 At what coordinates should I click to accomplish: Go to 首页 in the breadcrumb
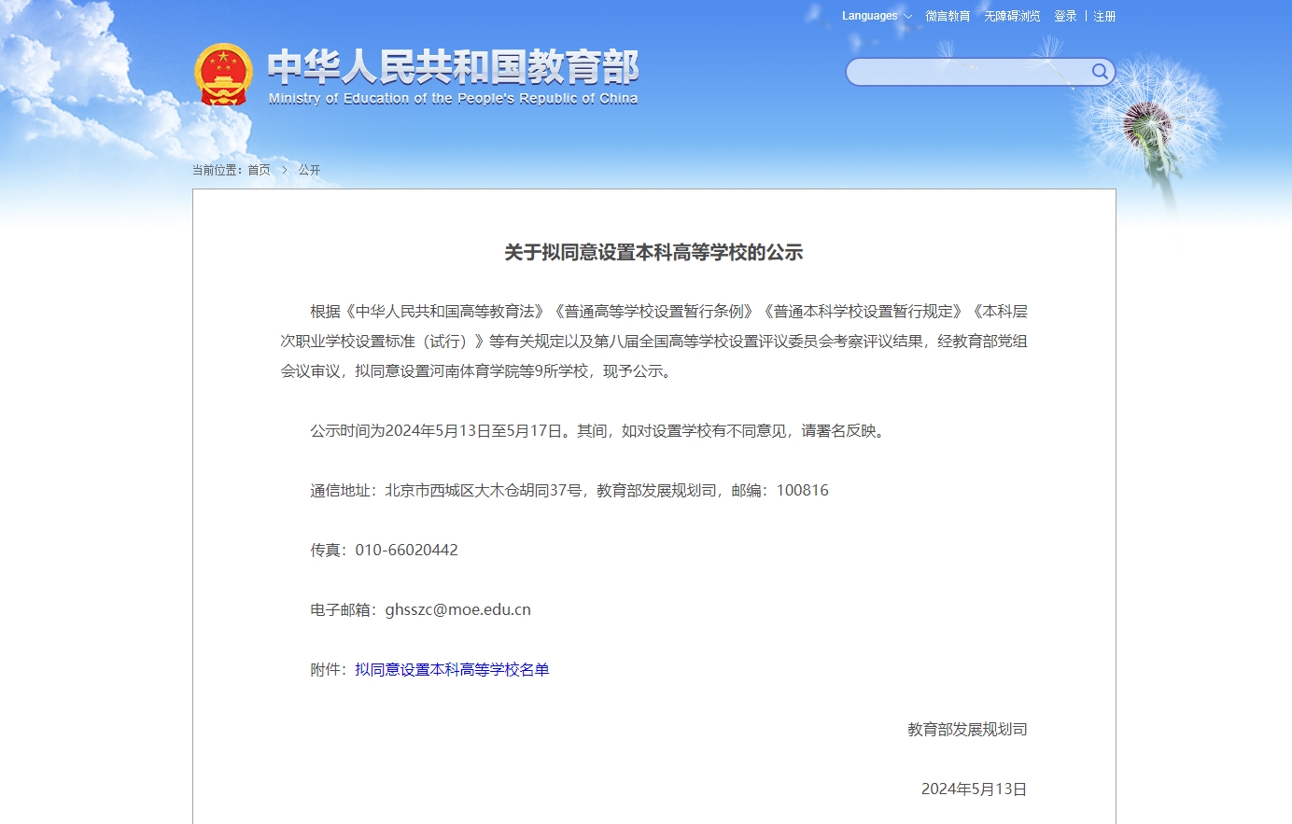259,170
